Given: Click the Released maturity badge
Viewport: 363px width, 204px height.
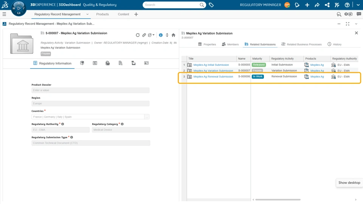Looking at the screenshot, I should click(259, 65).
